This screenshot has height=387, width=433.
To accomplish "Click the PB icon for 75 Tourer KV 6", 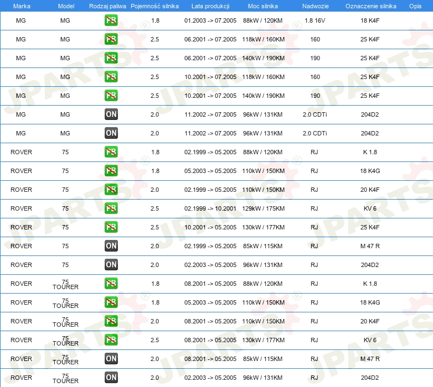I will point(111,339).
